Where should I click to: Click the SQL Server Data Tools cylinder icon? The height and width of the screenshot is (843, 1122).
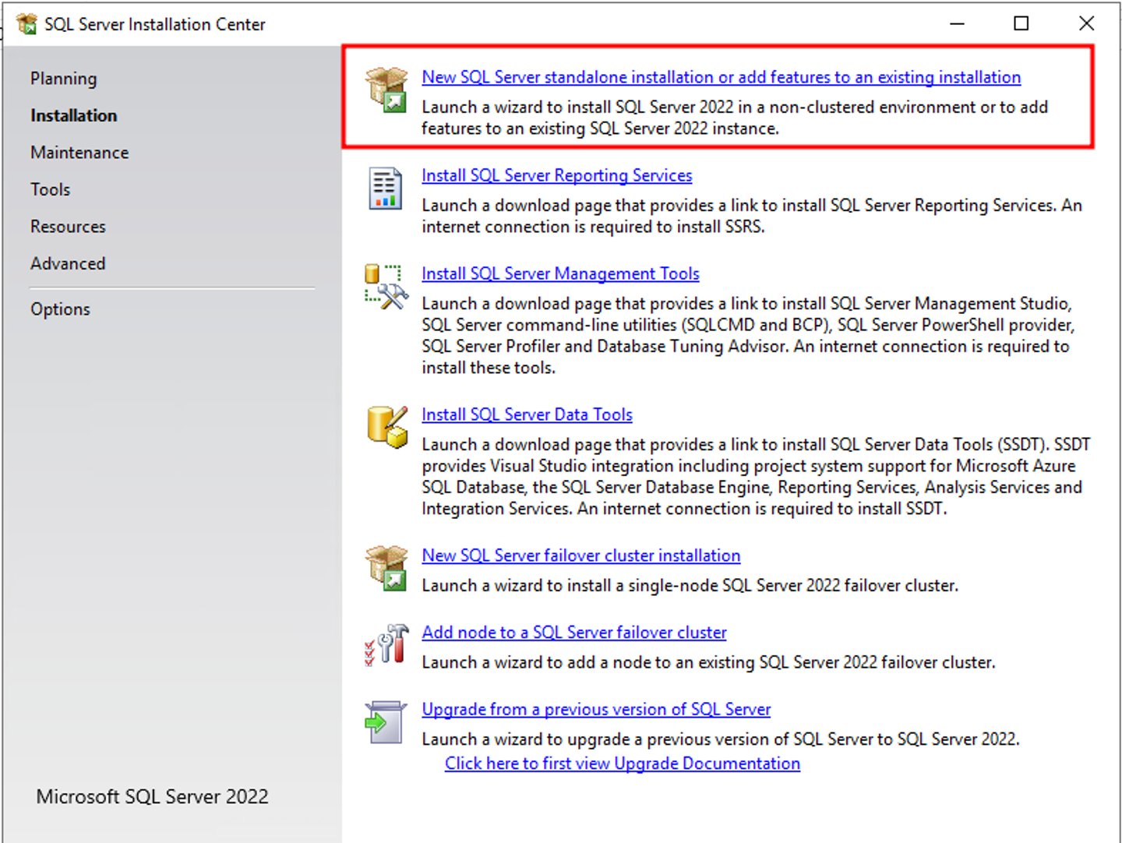click(x=387, y=427)
